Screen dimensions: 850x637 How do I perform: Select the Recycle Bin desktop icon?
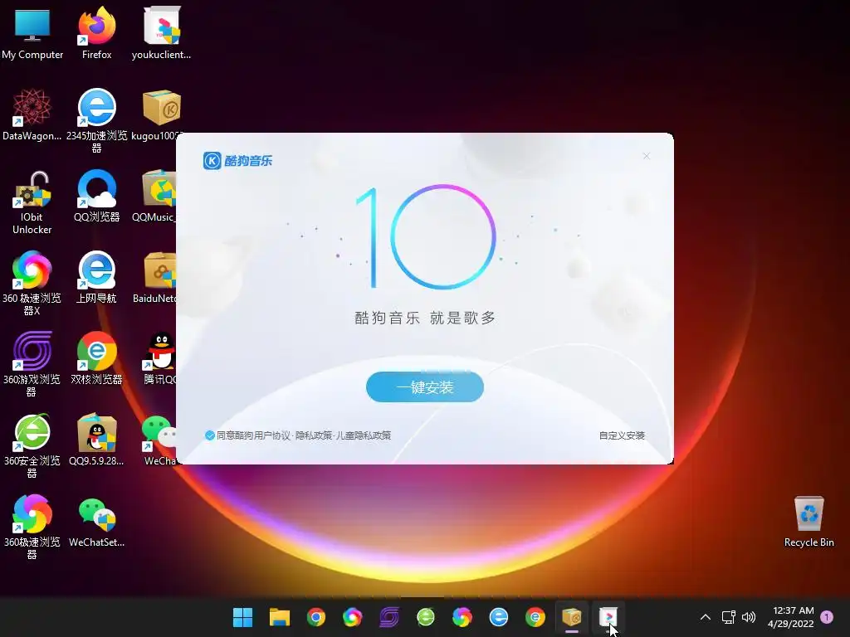tap(808, 523)
